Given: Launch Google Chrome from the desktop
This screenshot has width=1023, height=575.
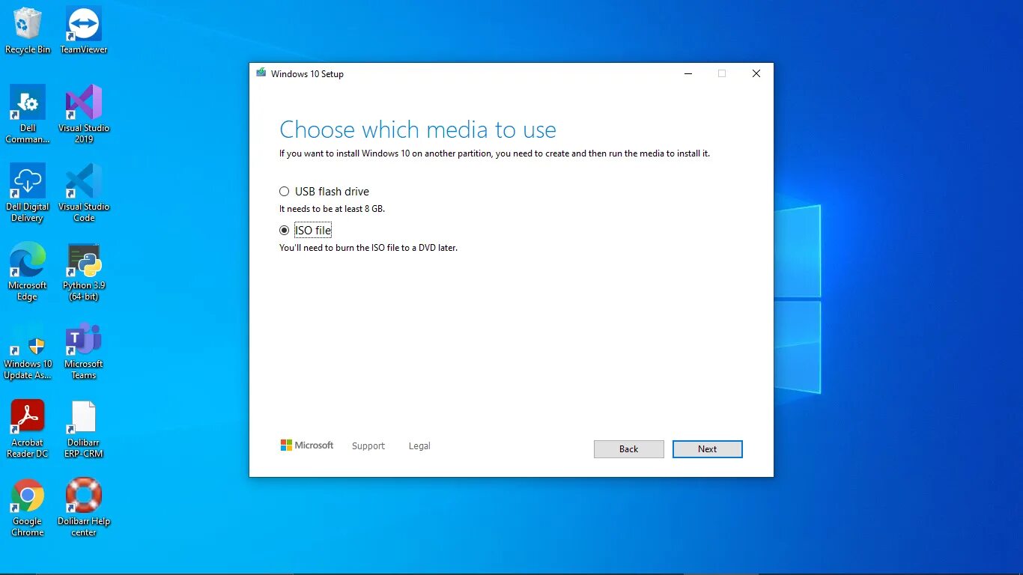Looking at the screenshot, I should tap(28, 508).
